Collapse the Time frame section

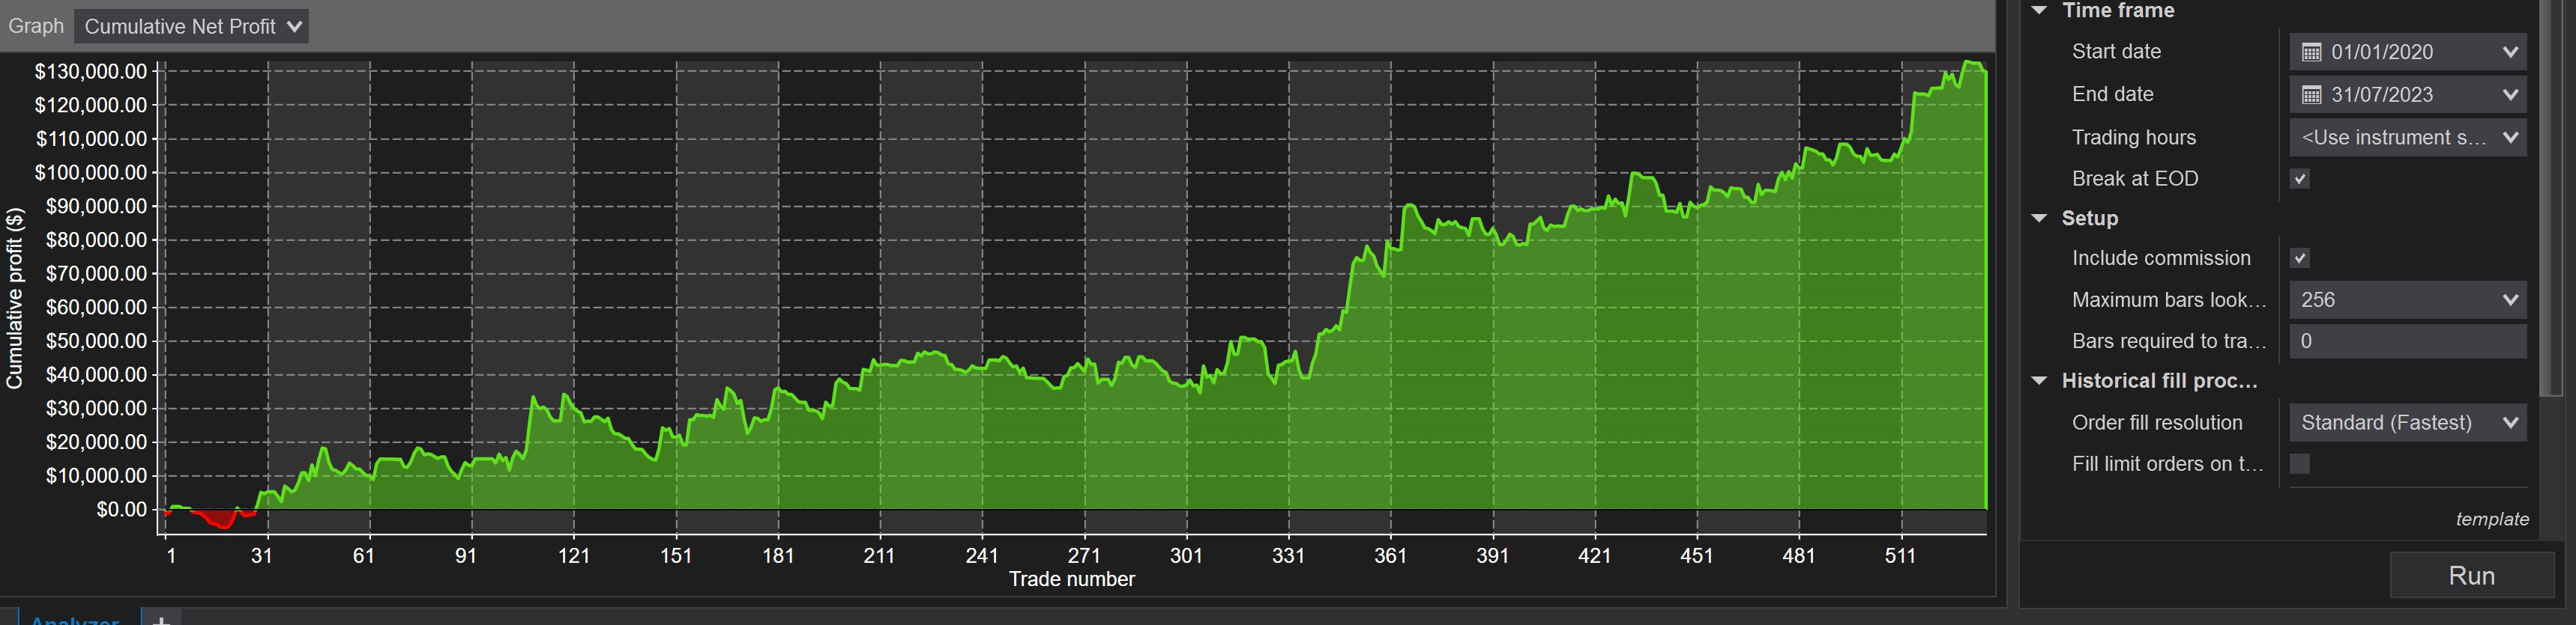[x=2039, y=11]
